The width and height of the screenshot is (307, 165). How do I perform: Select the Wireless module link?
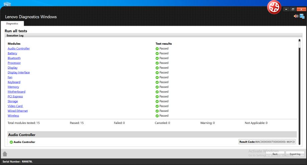(13, 116)
